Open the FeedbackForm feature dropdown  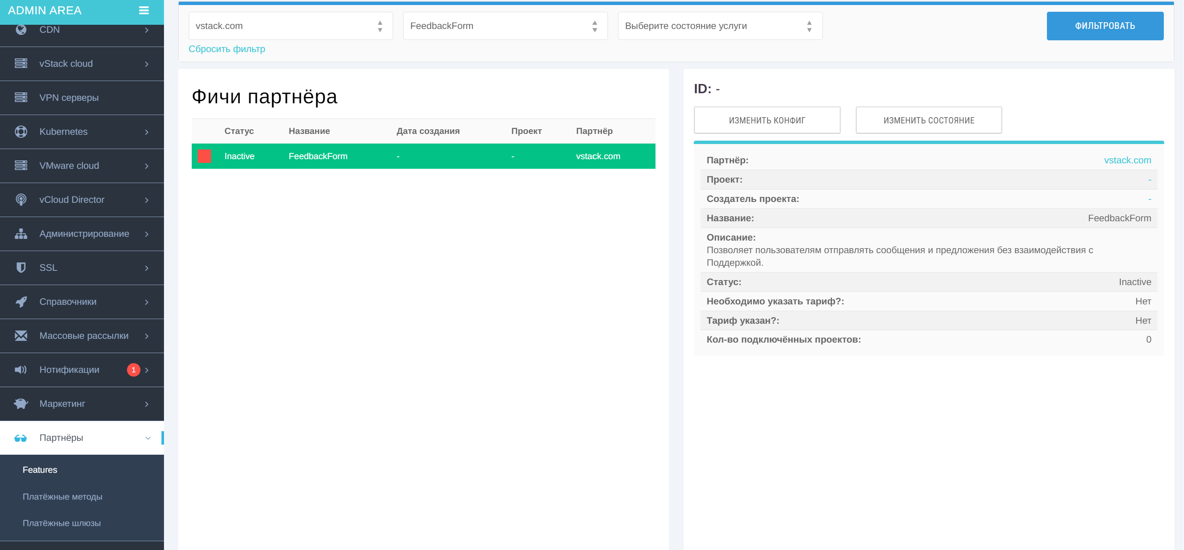pyautogui.click(x=505, y=26)
